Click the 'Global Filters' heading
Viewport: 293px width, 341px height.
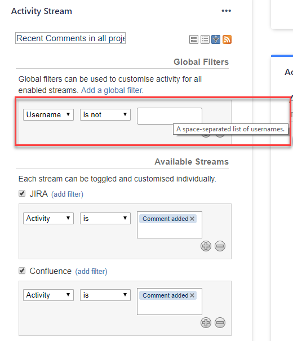pyautogui.click(x=201, y=62)
